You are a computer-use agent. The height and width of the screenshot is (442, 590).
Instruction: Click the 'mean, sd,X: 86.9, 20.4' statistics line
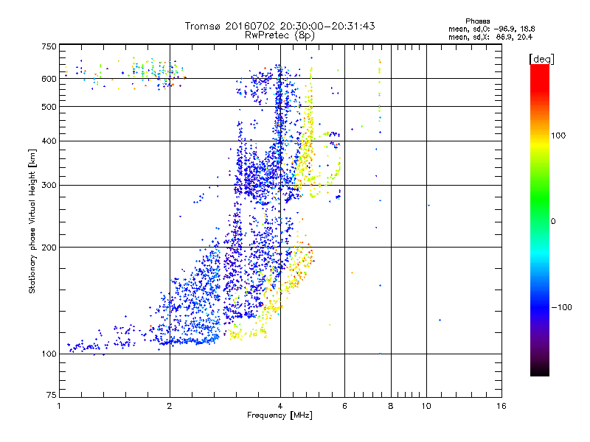490,37
